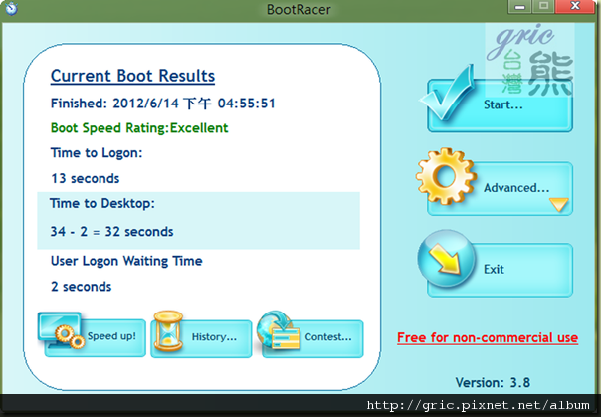Click the Exit button
Viewport: 601px width, 417px height.
pos(500,270)
